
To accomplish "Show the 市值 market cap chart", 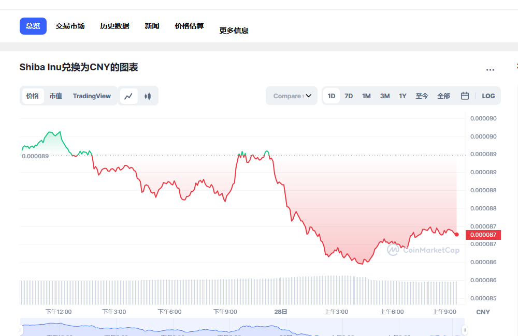I will 55,96.
